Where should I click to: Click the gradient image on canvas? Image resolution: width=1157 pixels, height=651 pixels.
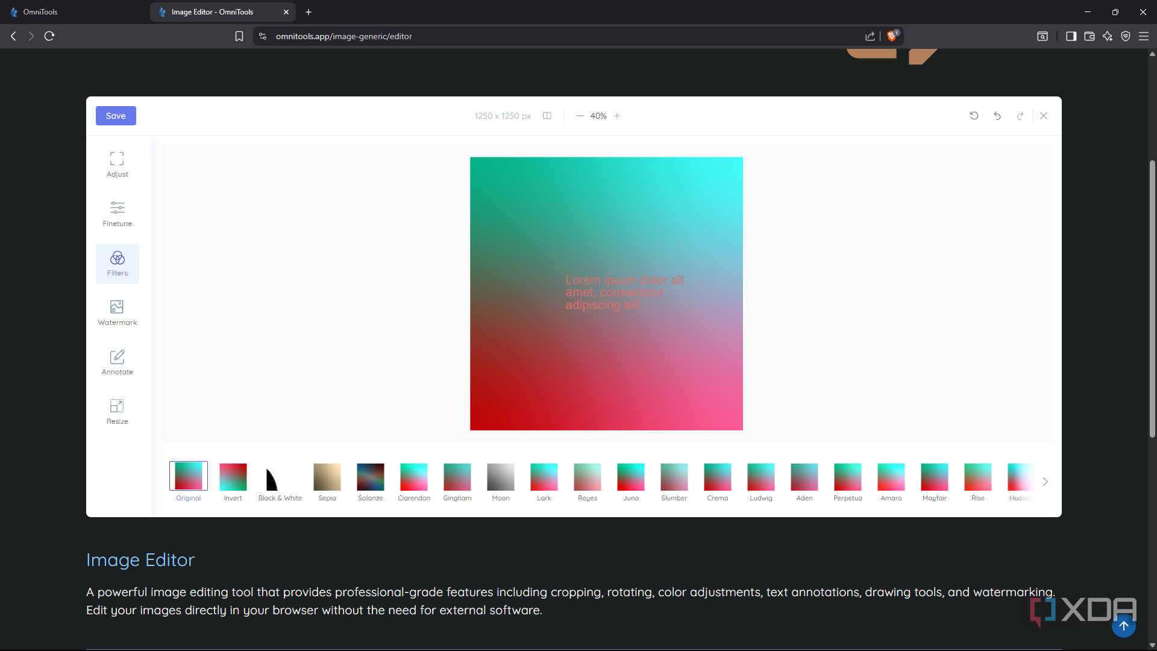606,294
